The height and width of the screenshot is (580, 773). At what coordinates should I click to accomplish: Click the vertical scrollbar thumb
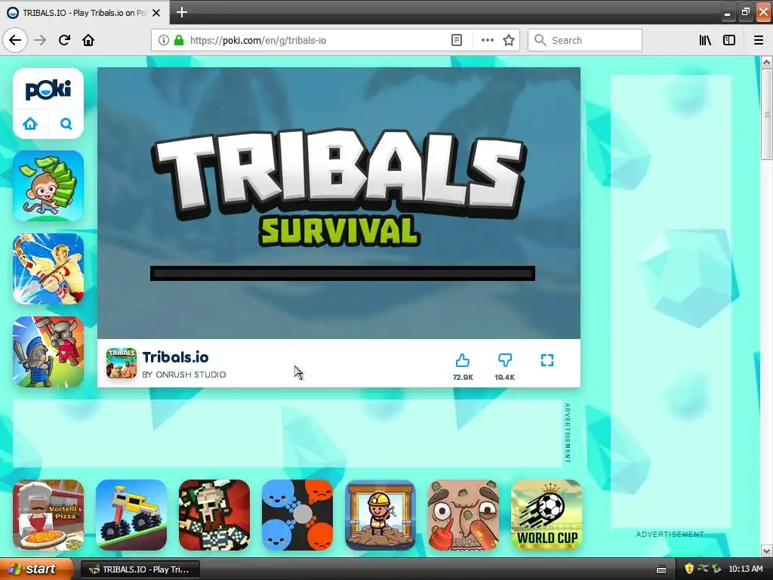click(x=766, y=115)
